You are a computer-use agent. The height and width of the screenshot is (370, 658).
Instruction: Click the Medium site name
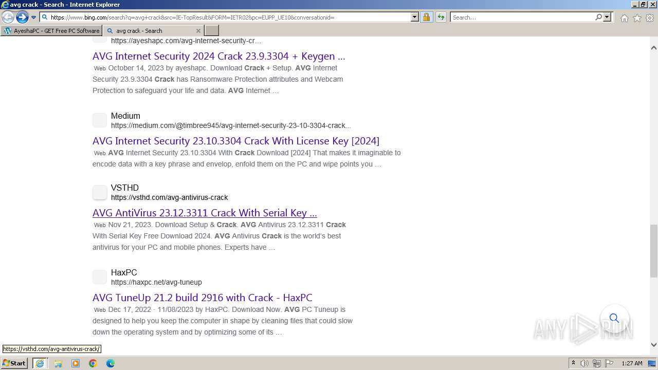[x=125, y=116]
